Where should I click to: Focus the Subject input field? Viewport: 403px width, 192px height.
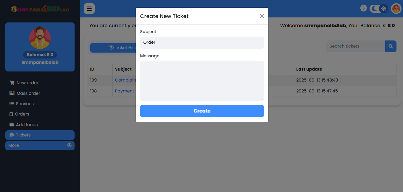[202, 43]
